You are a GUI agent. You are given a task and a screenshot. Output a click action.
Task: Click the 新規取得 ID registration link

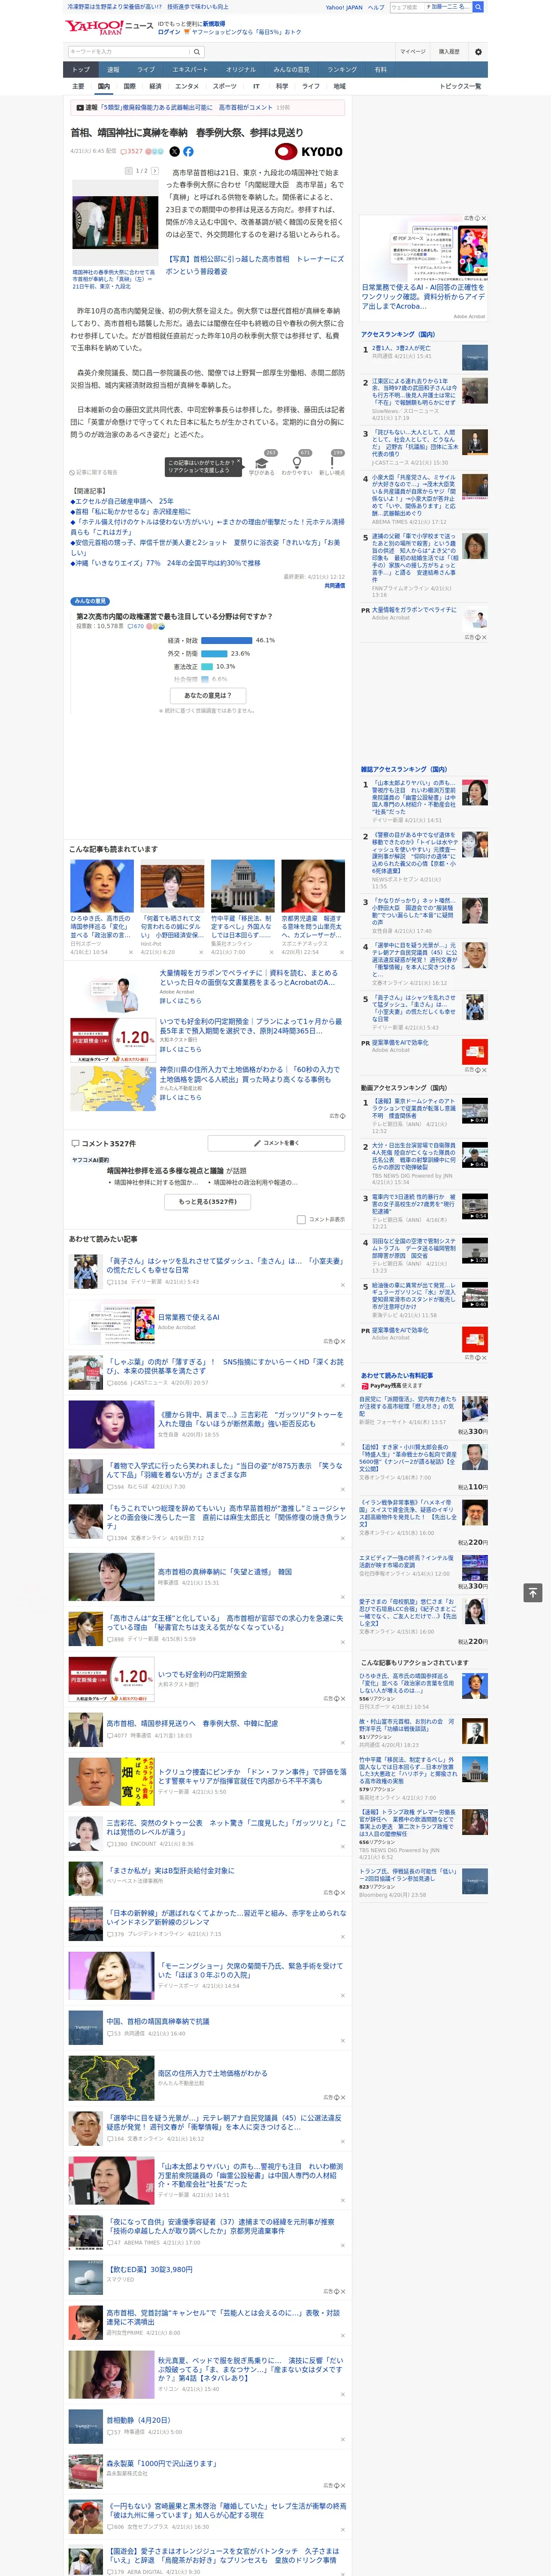pos(214,23)
